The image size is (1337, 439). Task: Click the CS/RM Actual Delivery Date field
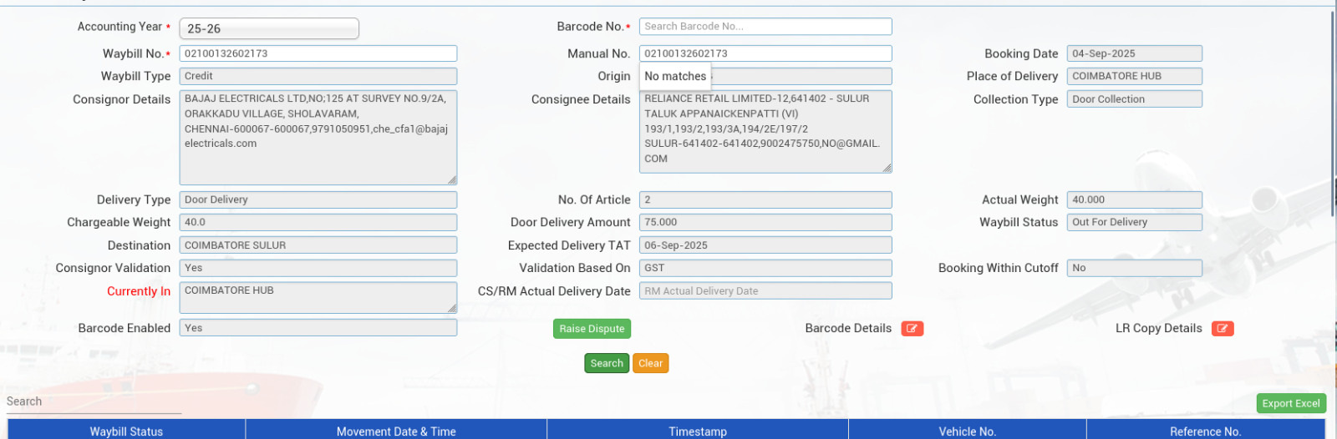765,291
